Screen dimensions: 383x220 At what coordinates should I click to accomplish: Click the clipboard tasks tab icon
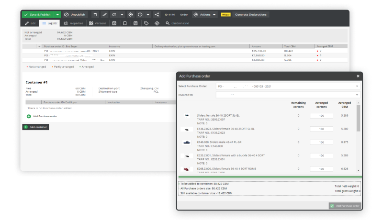tap(135, 23)
